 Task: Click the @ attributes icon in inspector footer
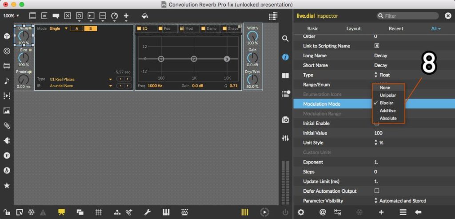click(323, 212)
